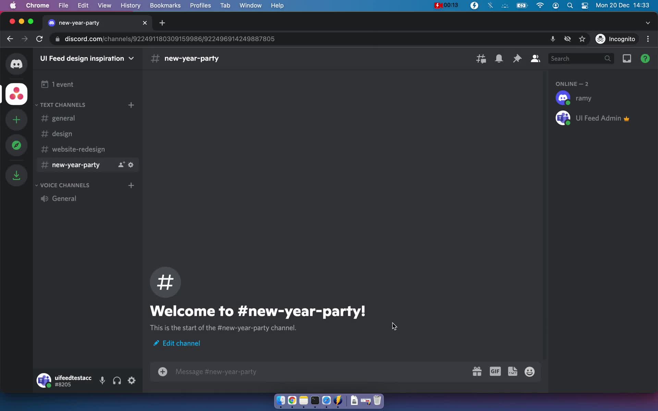Select the new-year-party browser tab
Viewport: 658px width, 411px height.
pos(97,23)
